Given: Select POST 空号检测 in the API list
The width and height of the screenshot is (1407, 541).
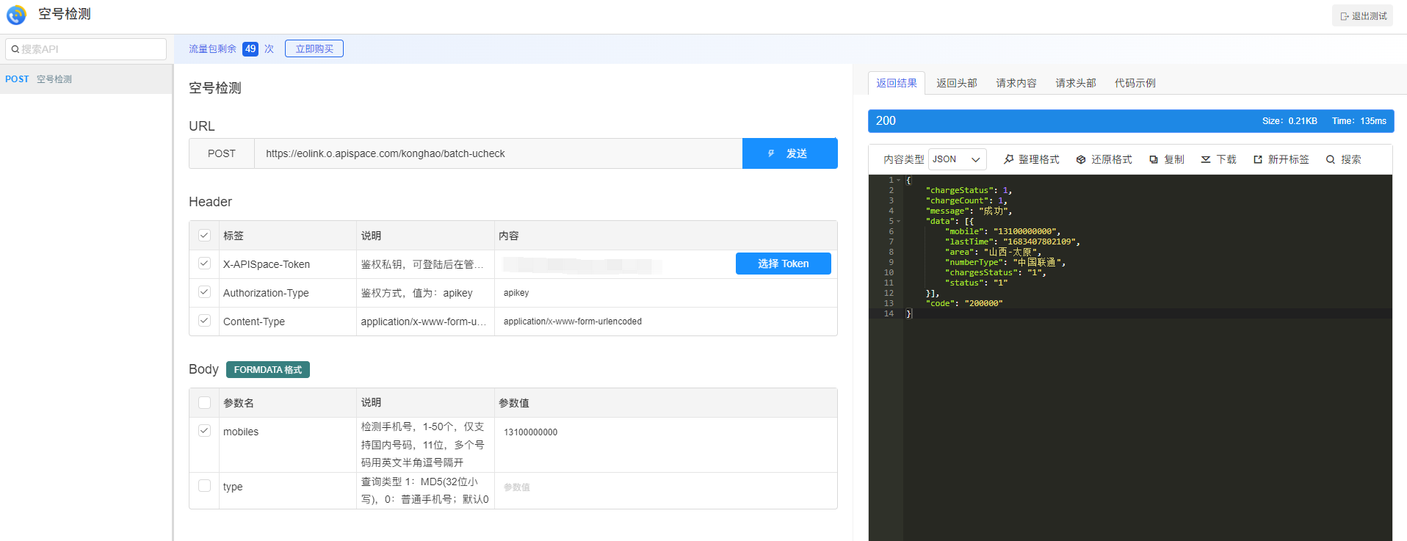Looking at the screenshot, I should tap(86, 79).
